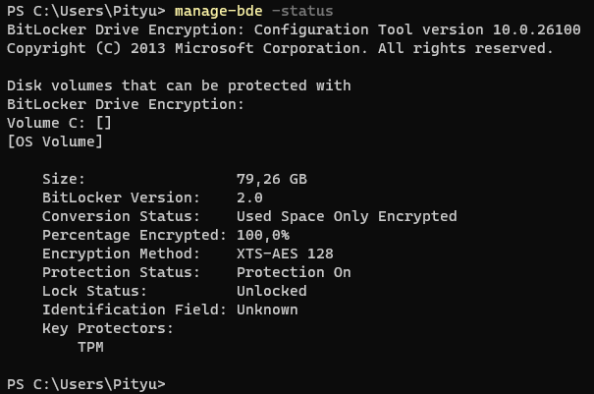The width and height of the screenshot is (594, 394).
Task: Click the version 10.0.26100 text
Action: pyautogui.click(x=502, y=29)
